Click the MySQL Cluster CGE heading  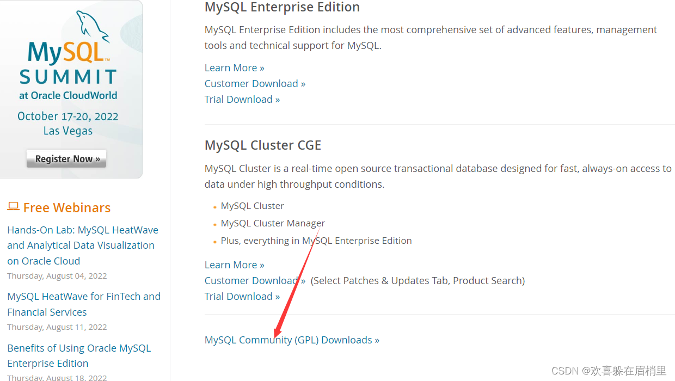coord(263,145)
